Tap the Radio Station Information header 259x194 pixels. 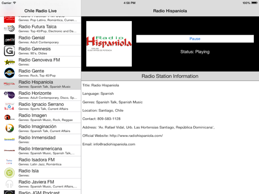[170, 76]
